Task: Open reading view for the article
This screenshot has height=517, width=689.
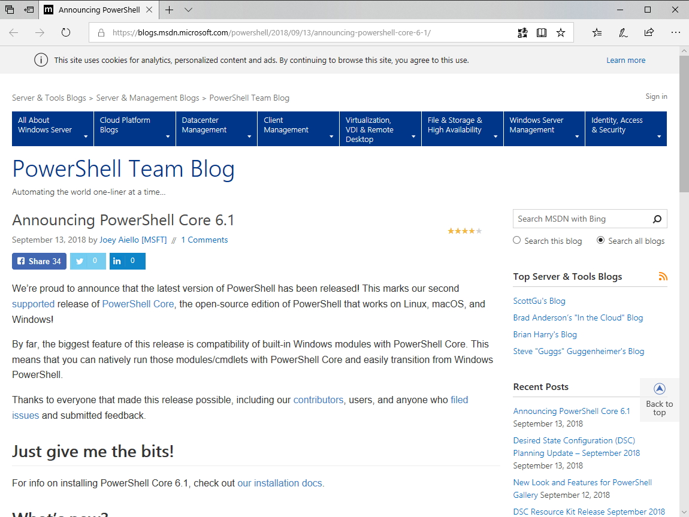Action: tap(541, 32)
